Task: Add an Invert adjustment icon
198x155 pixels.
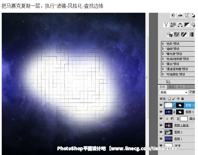Action: click(170, 34)
